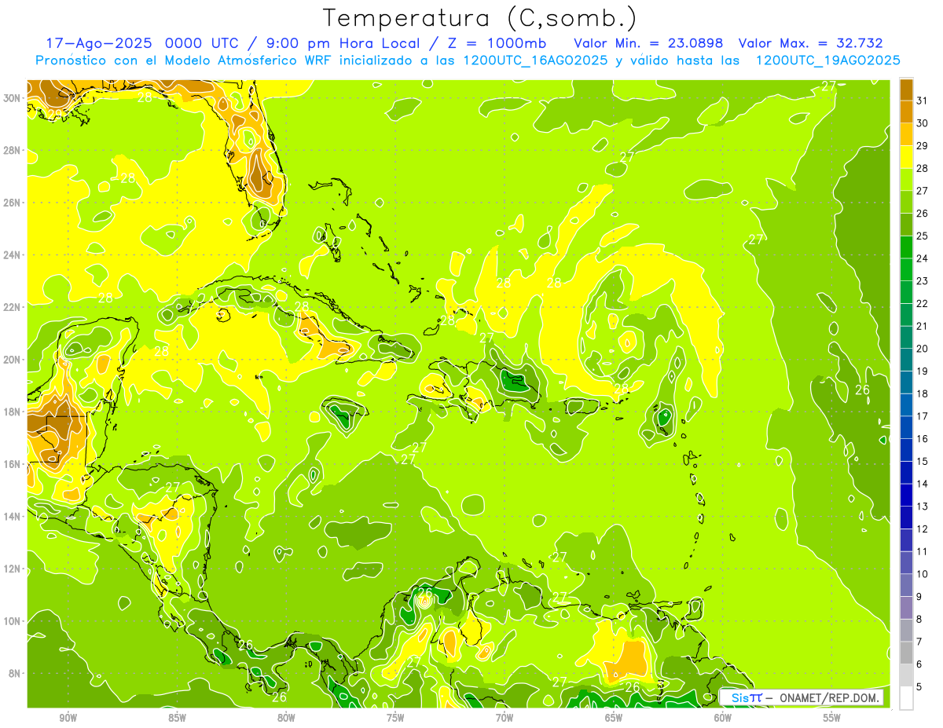The image size is (943, 728).
Task: Click the title "Temperatura (C,somb.)"
Action: pyautogui.click(x=479, y=18)
